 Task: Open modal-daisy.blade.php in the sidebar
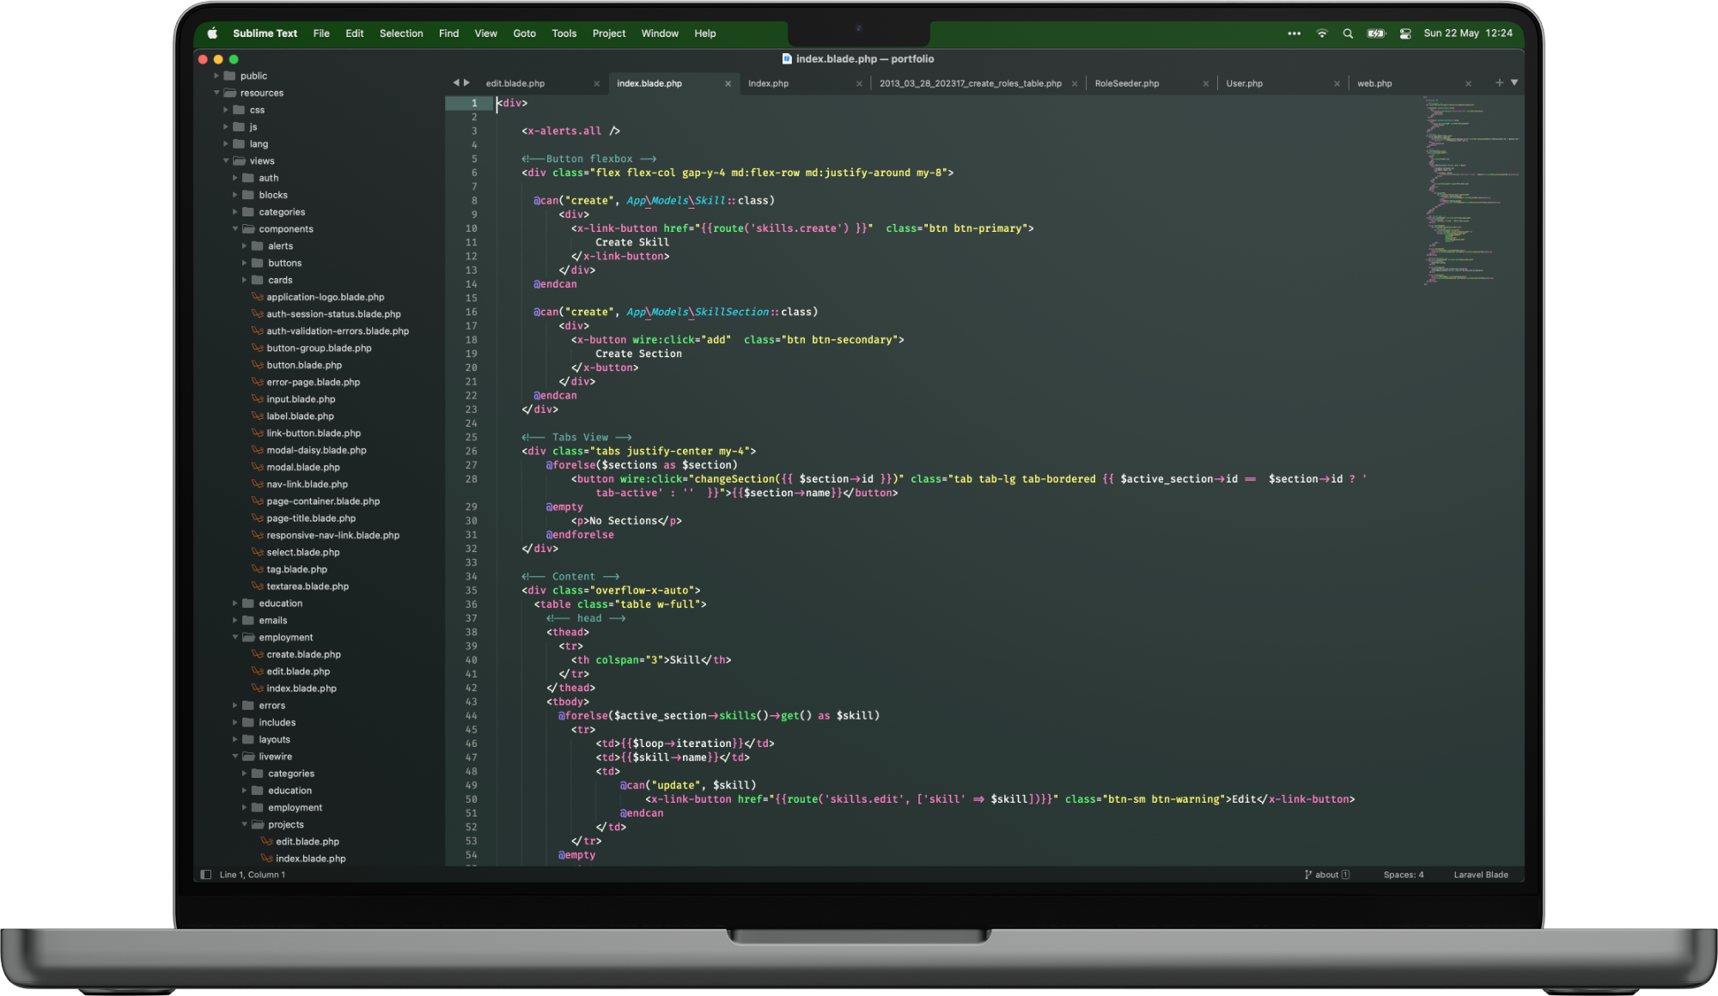tap(316, 450)
